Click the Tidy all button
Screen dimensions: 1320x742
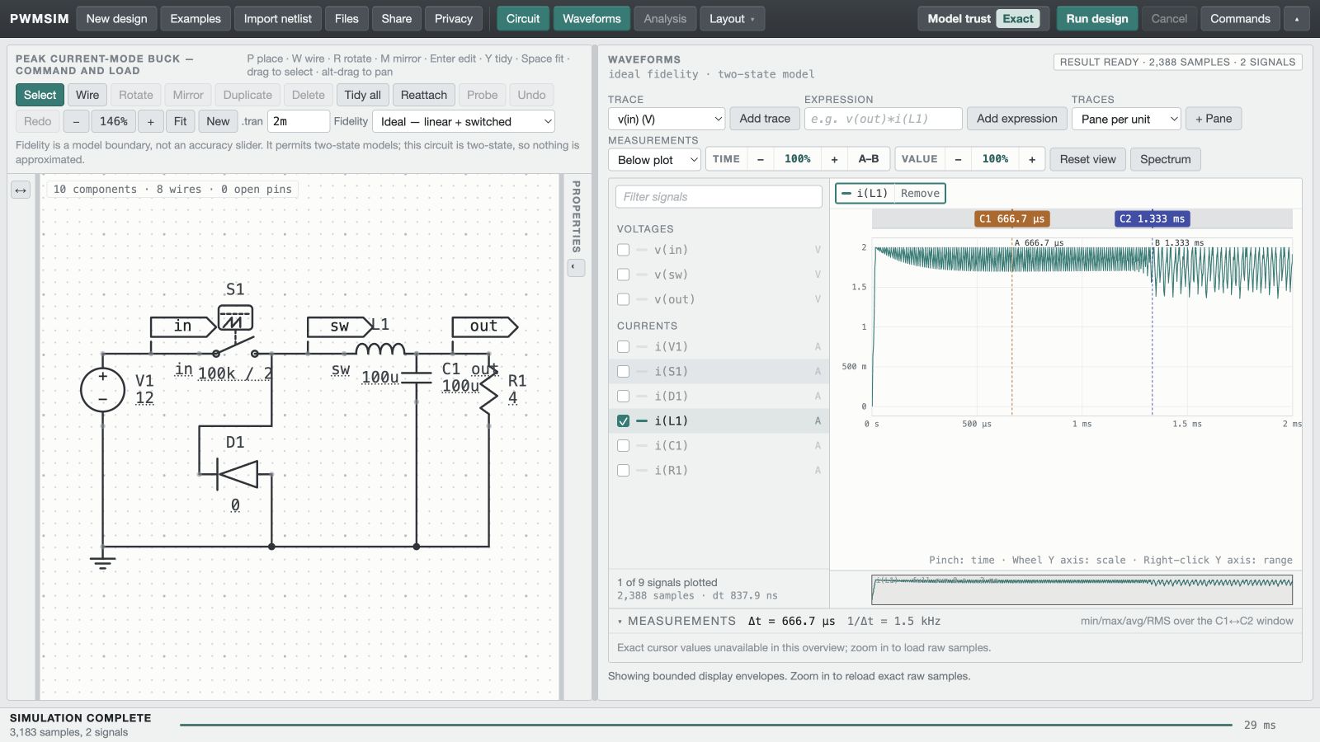[x=362, y=95]
